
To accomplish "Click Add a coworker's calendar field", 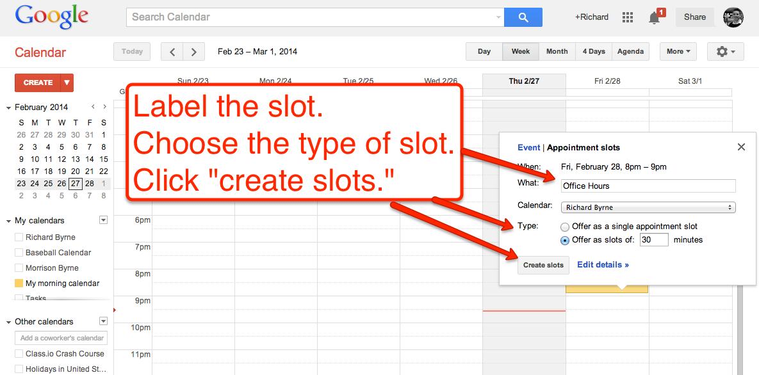I will click(61, 338).
